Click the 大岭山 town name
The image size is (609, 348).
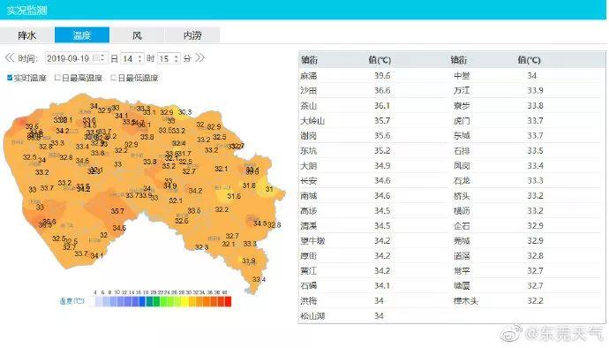(312, 121)
